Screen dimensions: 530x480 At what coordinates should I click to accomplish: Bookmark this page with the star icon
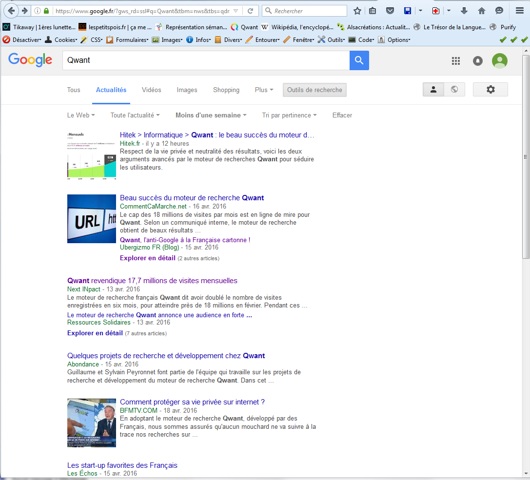[357, 11]
